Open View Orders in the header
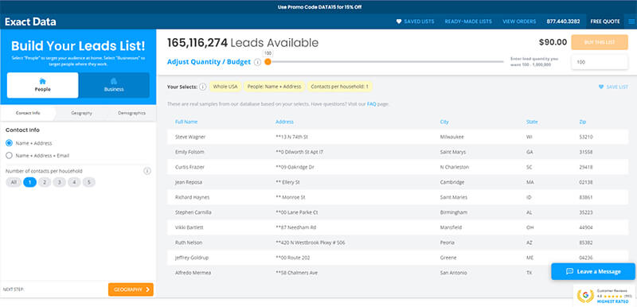Image resolution: width=637 pixels, height=307 pixels. point(519,21)
